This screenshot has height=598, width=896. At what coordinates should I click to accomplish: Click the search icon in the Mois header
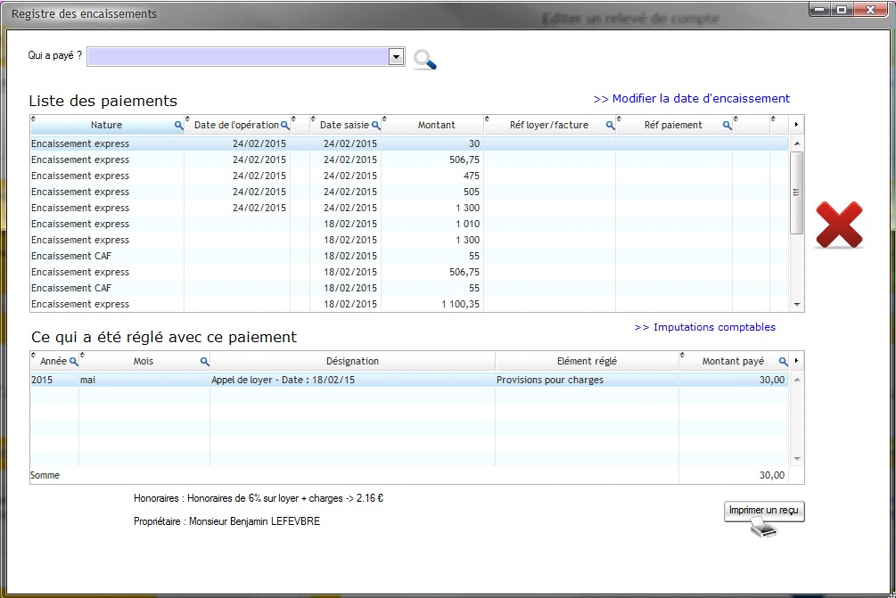click(x=204, y=362)
